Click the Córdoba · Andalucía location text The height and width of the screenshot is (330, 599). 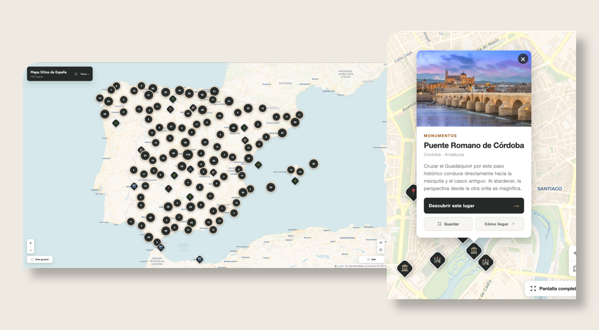pyautogui.click(x=444, y=154)
